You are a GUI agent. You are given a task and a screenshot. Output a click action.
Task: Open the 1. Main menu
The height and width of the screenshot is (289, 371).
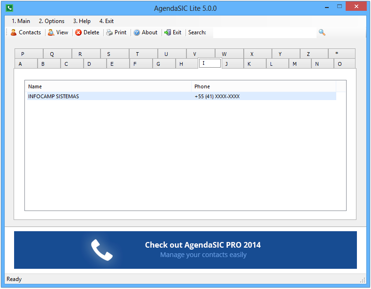[21, 21]
